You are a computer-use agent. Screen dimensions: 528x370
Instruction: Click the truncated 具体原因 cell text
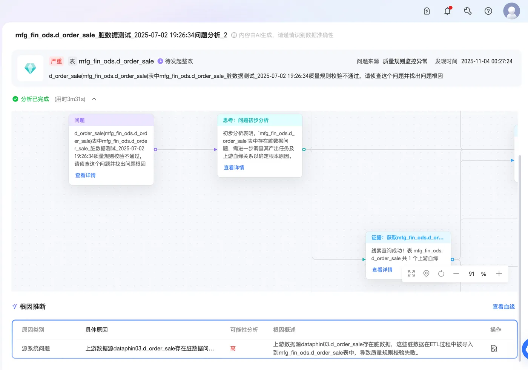coord(150,349)
